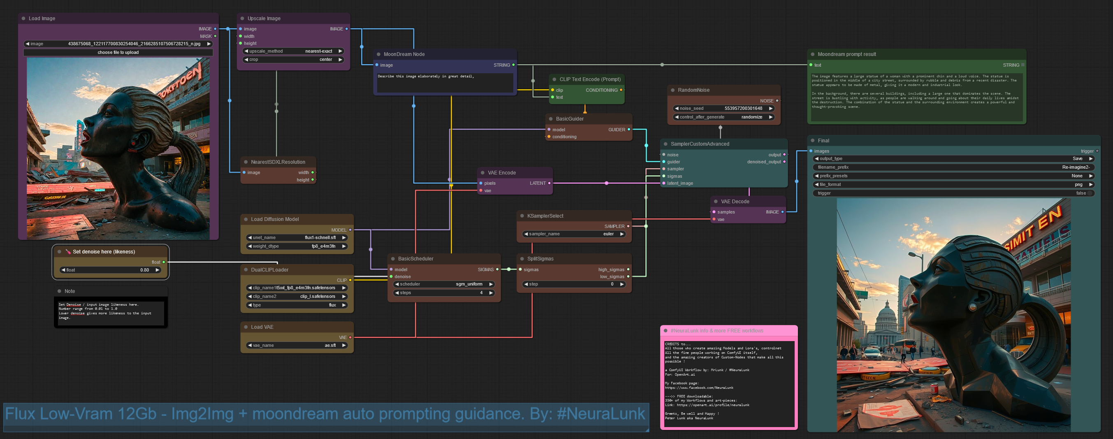Click the Set denoise here (likeness) title
The width and height of the screenshot is (1113, 439).
(104, 252)
